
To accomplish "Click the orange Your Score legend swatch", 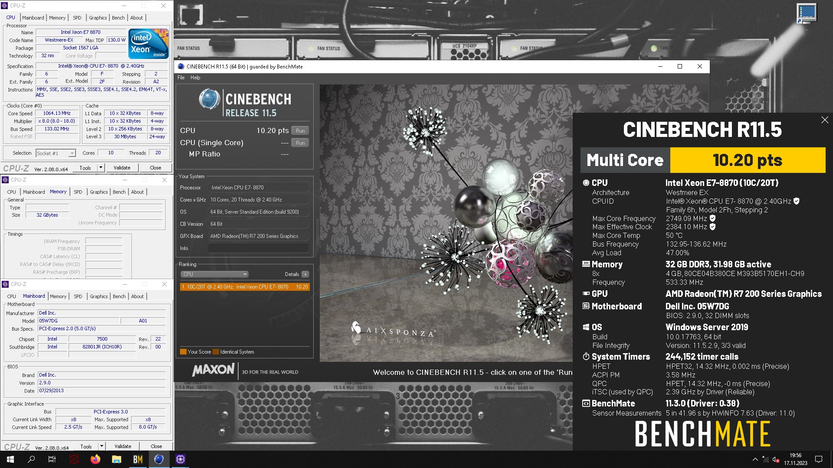I will pos(183,352).
